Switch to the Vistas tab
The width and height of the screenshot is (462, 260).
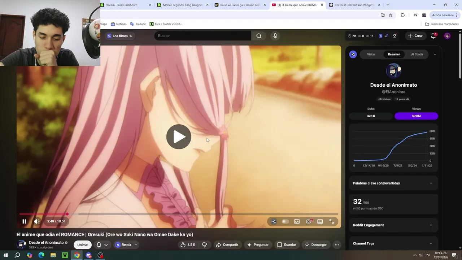(x=371, y=54)
